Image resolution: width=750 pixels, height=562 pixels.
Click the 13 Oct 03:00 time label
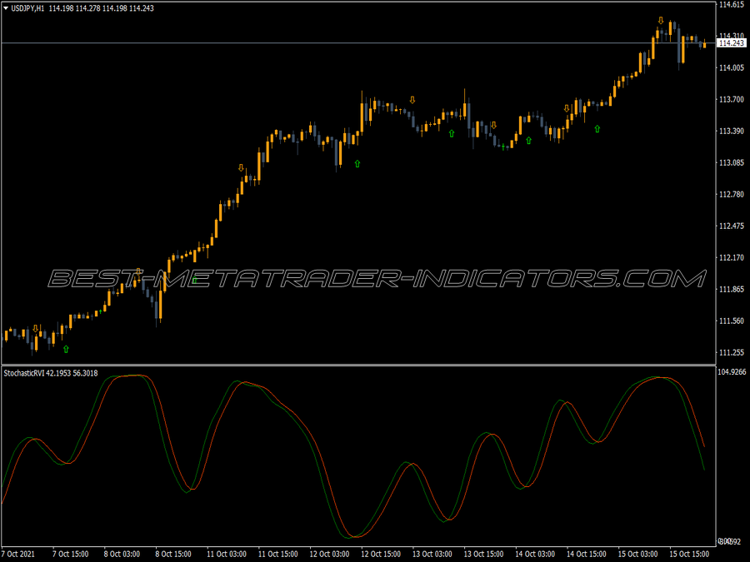(x=432, y=555)
